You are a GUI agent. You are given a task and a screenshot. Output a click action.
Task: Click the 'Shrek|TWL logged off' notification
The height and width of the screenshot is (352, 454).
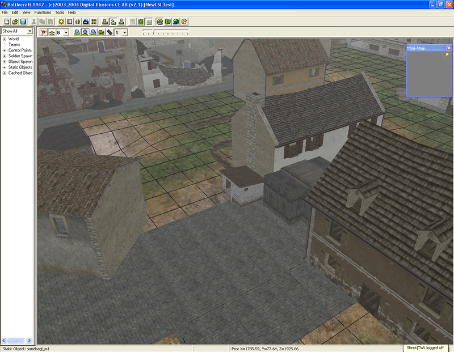(425, 348)
